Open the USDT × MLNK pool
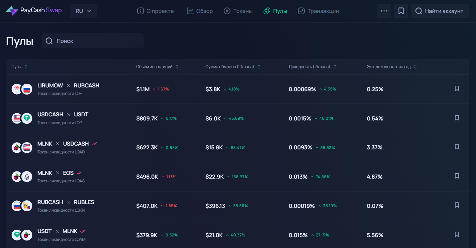Screen dimensions: 476x248 [58, 231]
